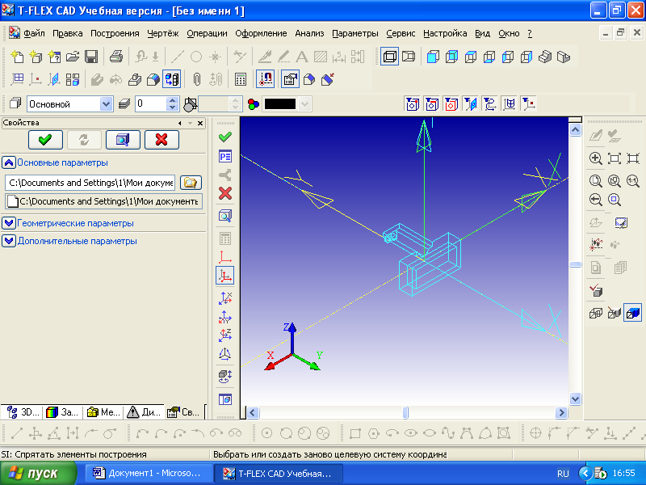Toggle the parallel projection view button
This screenshot has height=485, width=646.
389,57
